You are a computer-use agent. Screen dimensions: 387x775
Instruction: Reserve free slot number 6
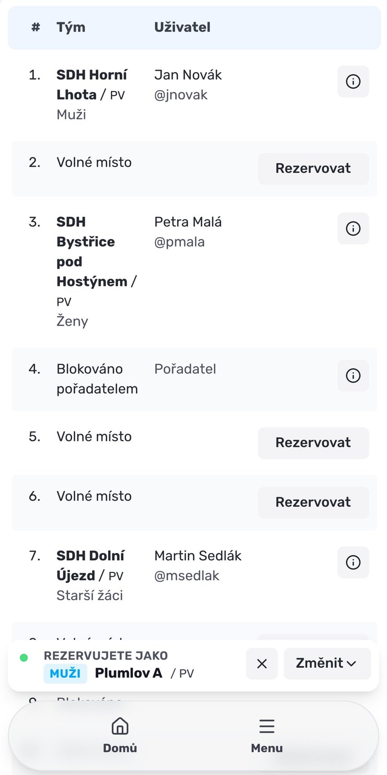[x=313, y=503]
